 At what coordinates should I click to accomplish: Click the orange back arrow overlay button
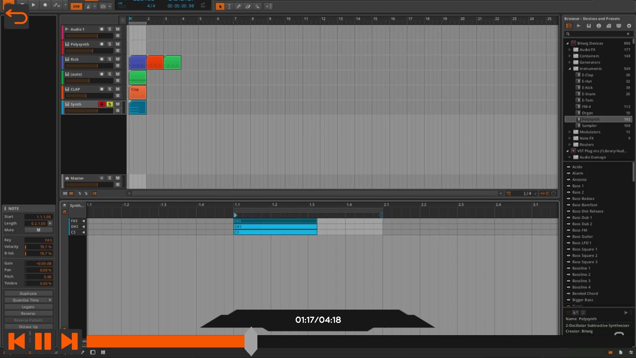[17, 17]
